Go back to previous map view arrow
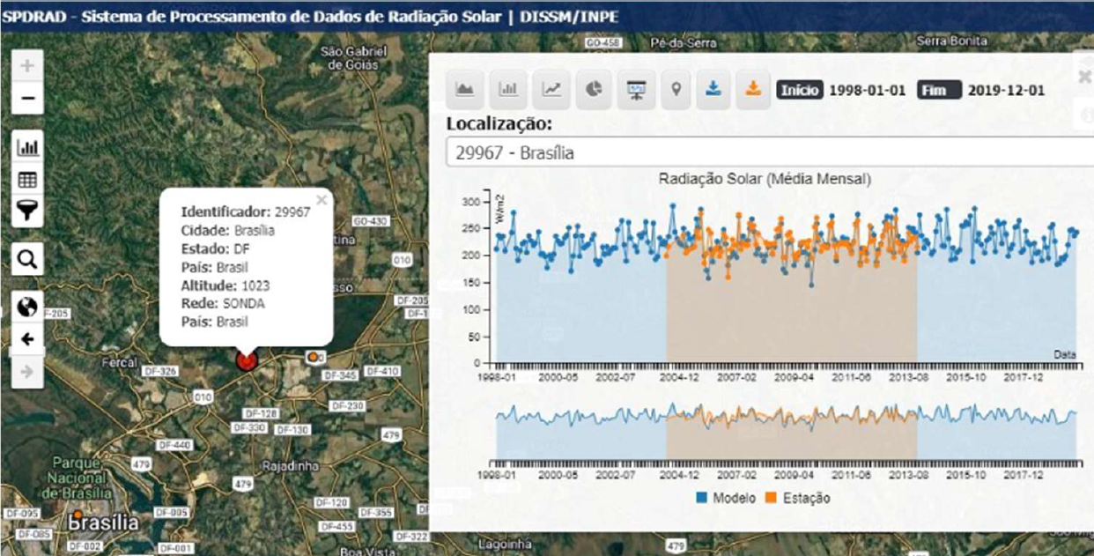1094x556 pixels. (x=27, y=339)
